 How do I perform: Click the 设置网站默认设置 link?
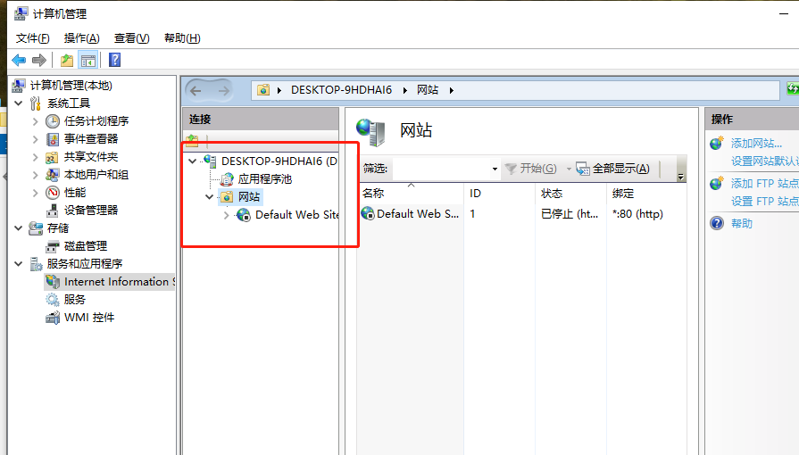coord(765,161)
